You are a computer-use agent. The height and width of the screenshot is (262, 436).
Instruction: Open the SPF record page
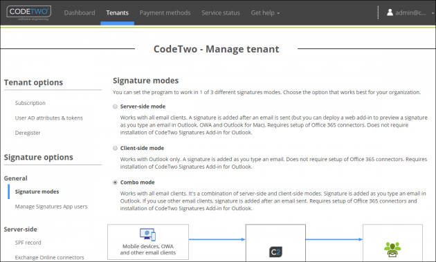[28, 243]
